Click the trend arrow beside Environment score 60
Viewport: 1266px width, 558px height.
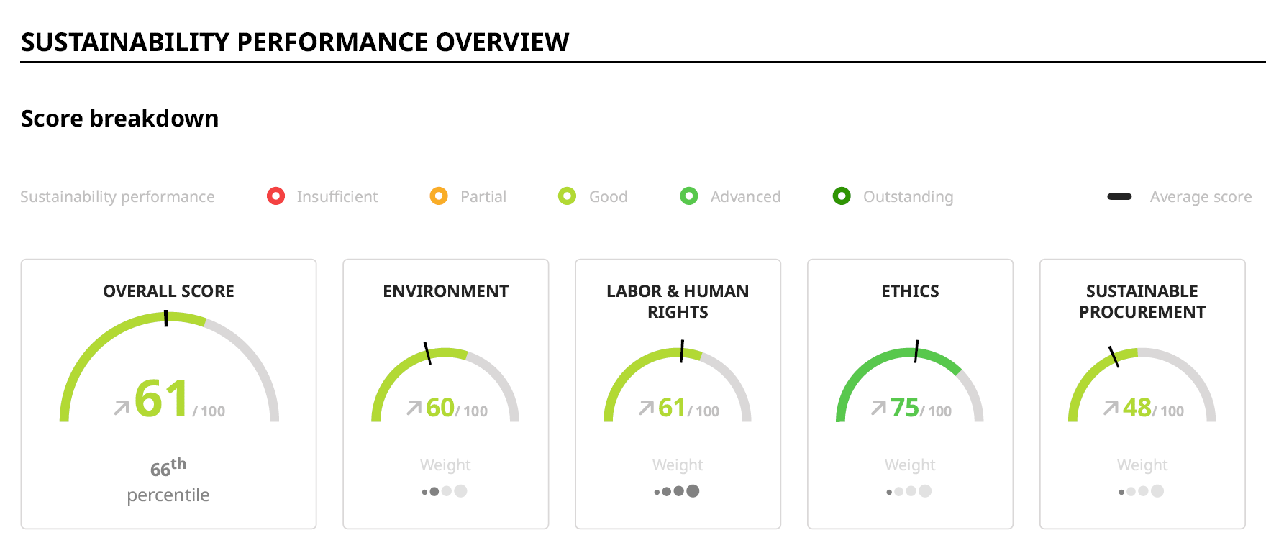(414, 408)
